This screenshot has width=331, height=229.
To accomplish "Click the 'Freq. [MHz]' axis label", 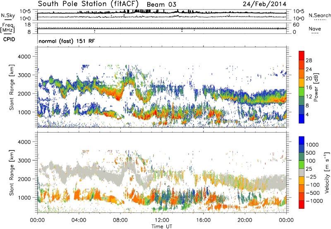I will (x=8, y=28).
